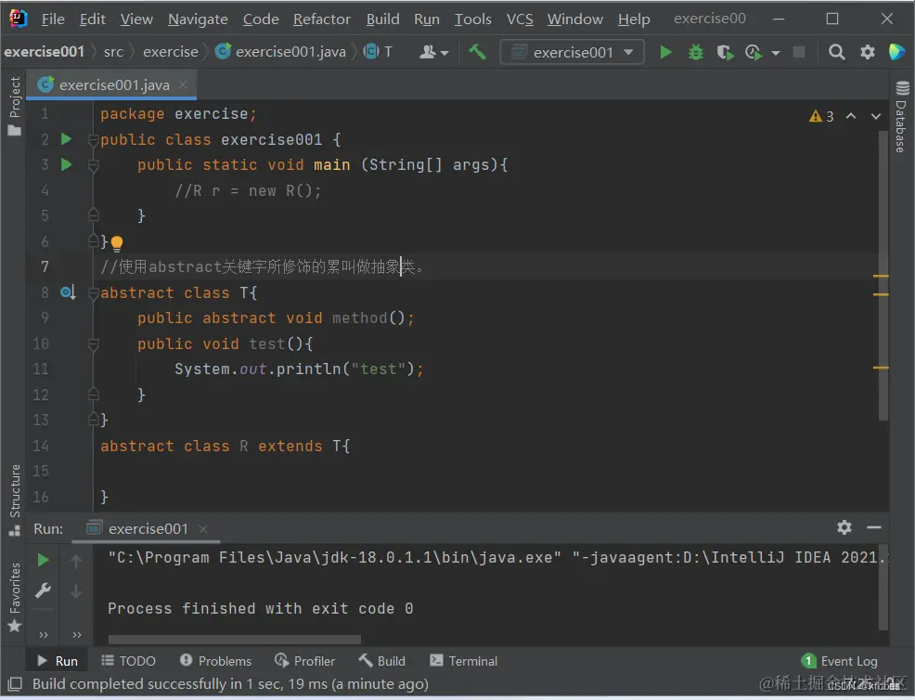Open the Terminal tool window button
Viewport: 915px width, 700px height.
tap(464, 661)
